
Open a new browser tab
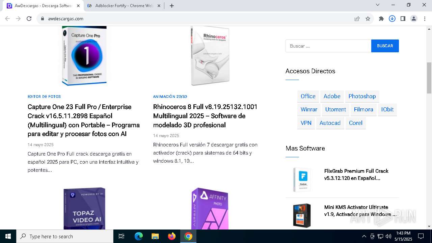tap(172, 6)
